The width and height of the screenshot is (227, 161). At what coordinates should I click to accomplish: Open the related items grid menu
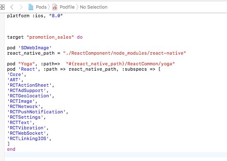pos(2,7)
